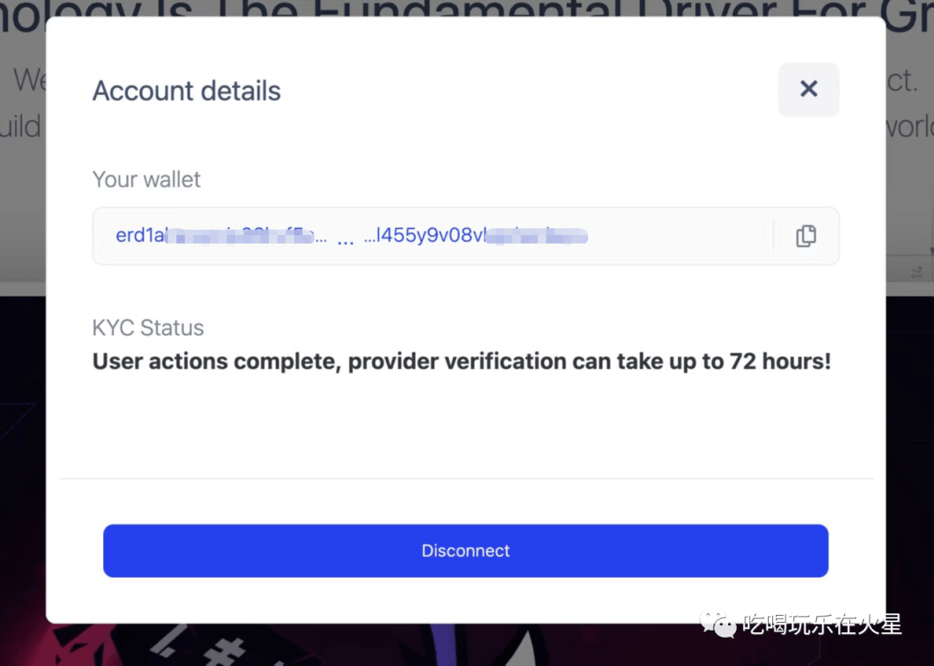
Task: Close the Account details dialog
Action: point(809,89)
